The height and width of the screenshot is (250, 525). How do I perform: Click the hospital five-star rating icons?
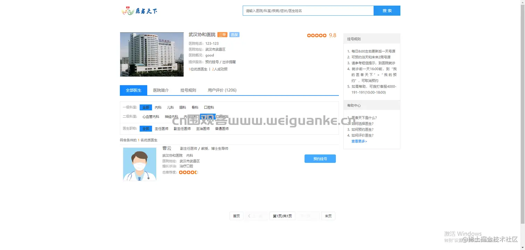[x=317, y=35]
